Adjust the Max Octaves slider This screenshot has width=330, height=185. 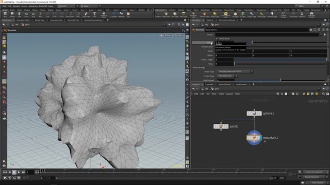click(280, 80)
